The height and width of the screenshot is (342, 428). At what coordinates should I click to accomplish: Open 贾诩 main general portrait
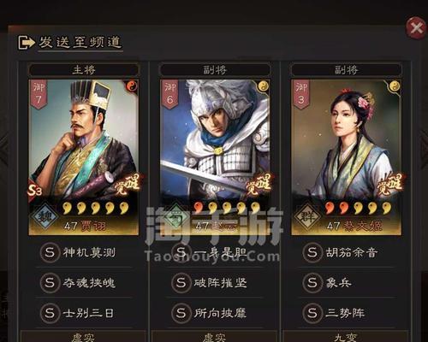(84, 139)
